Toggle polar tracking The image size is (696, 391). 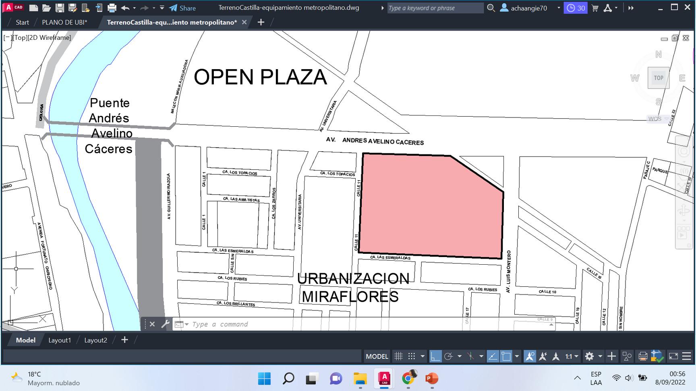click(x=448, y=356)
